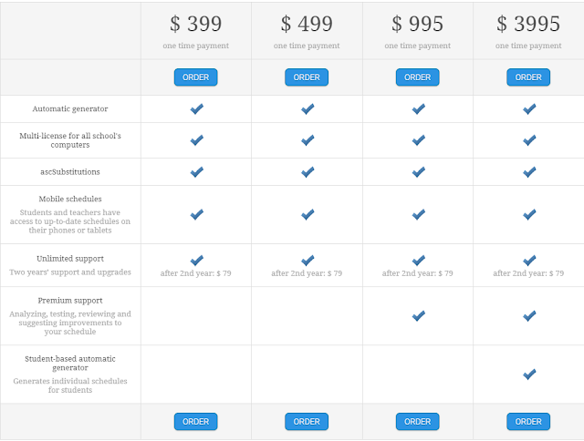The width and height of the screenshot is (584, 441).
Task: Click the top ORDER button under $ 399
Action: point(196,77)
